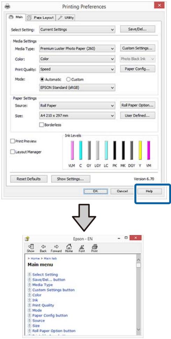Select the Custom mode radio button
Screen dimensions: 171x339
[68, 79]
